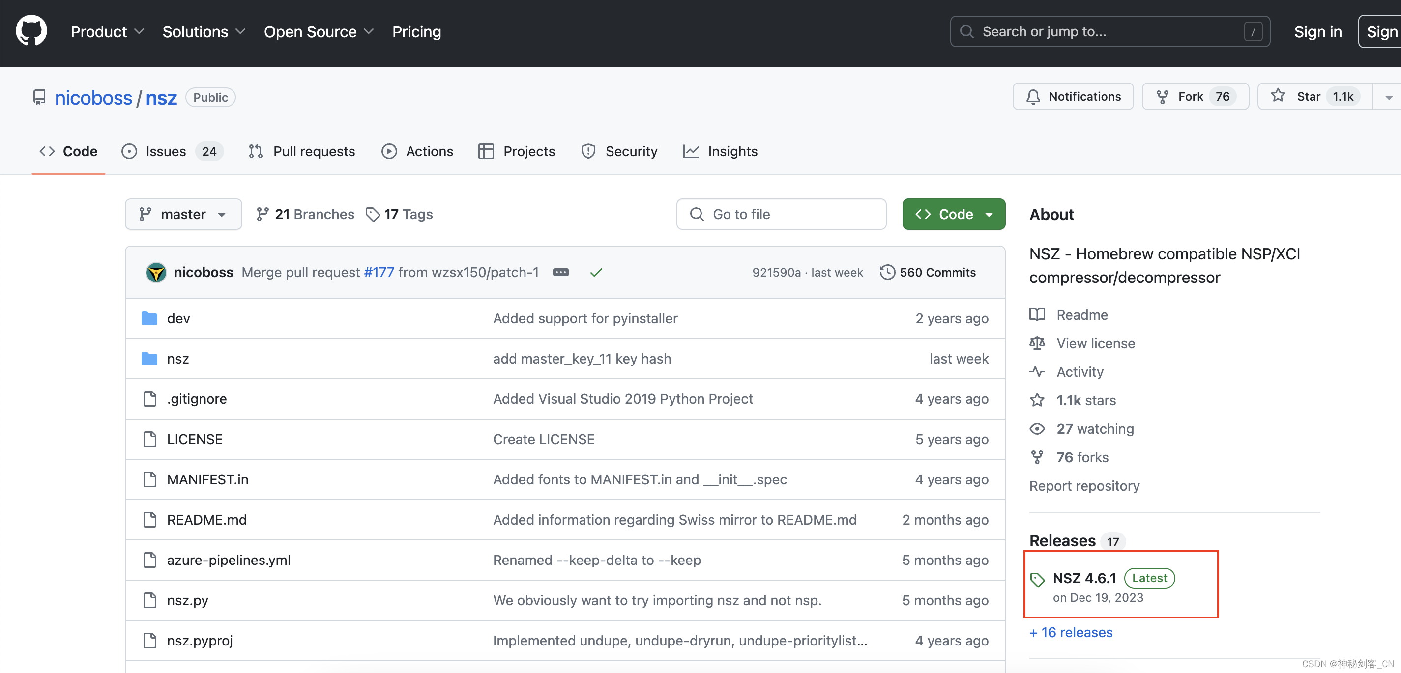Star the nsz repository
The height and width of the screenshot is (673, 1401).
tap(1315, 96)
